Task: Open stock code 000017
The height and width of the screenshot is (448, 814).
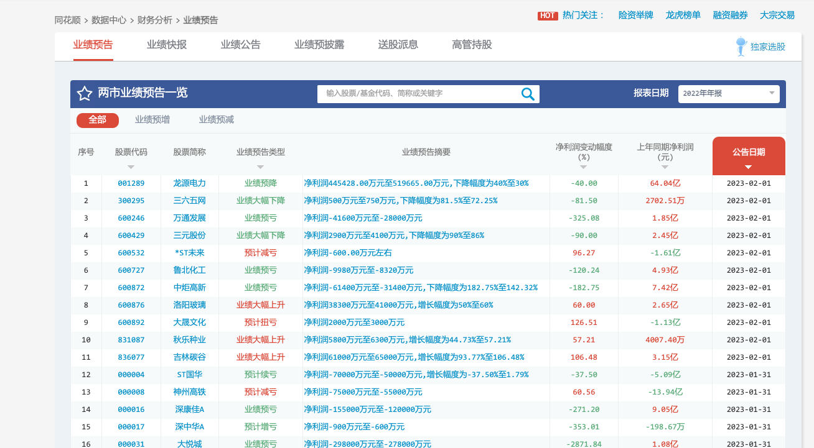Action: click(131, 427)
